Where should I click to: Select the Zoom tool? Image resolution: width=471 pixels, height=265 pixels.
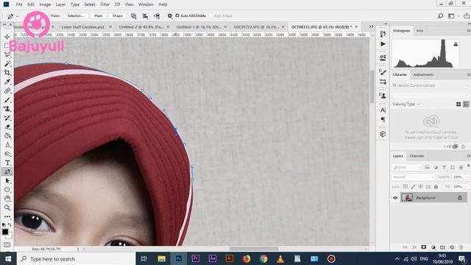pyautogui.click(x=7, y=208)
